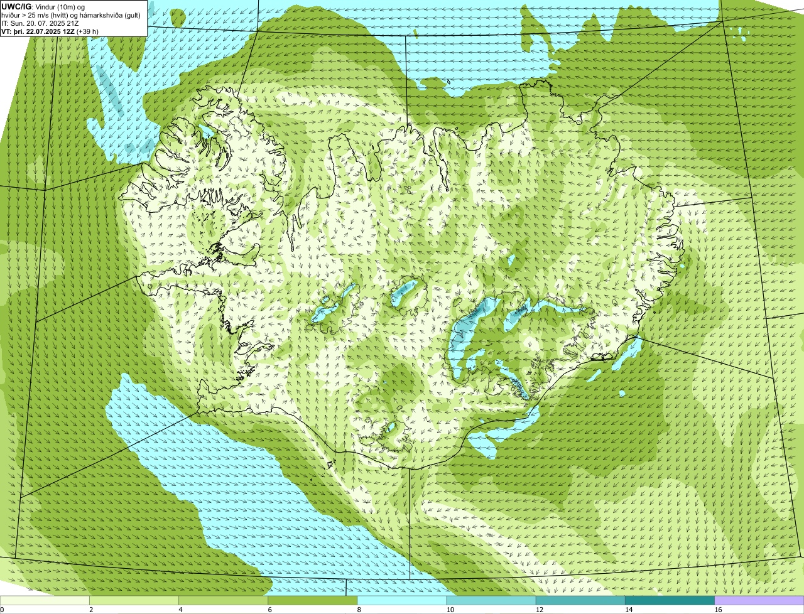The height and width of the screenshot is (614, 804).
Task: Click the legend scale label "14"
Action: (628, 610)
